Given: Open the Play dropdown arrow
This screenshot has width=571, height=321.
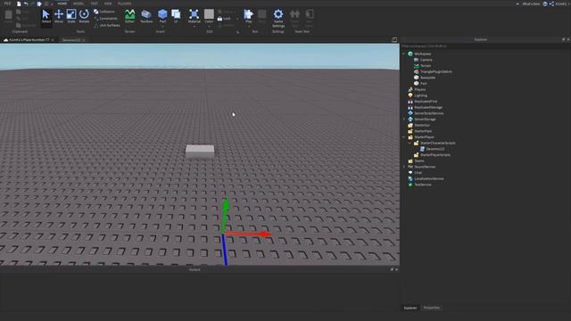Looking at the screenshot, I should [x=248, y=26].
